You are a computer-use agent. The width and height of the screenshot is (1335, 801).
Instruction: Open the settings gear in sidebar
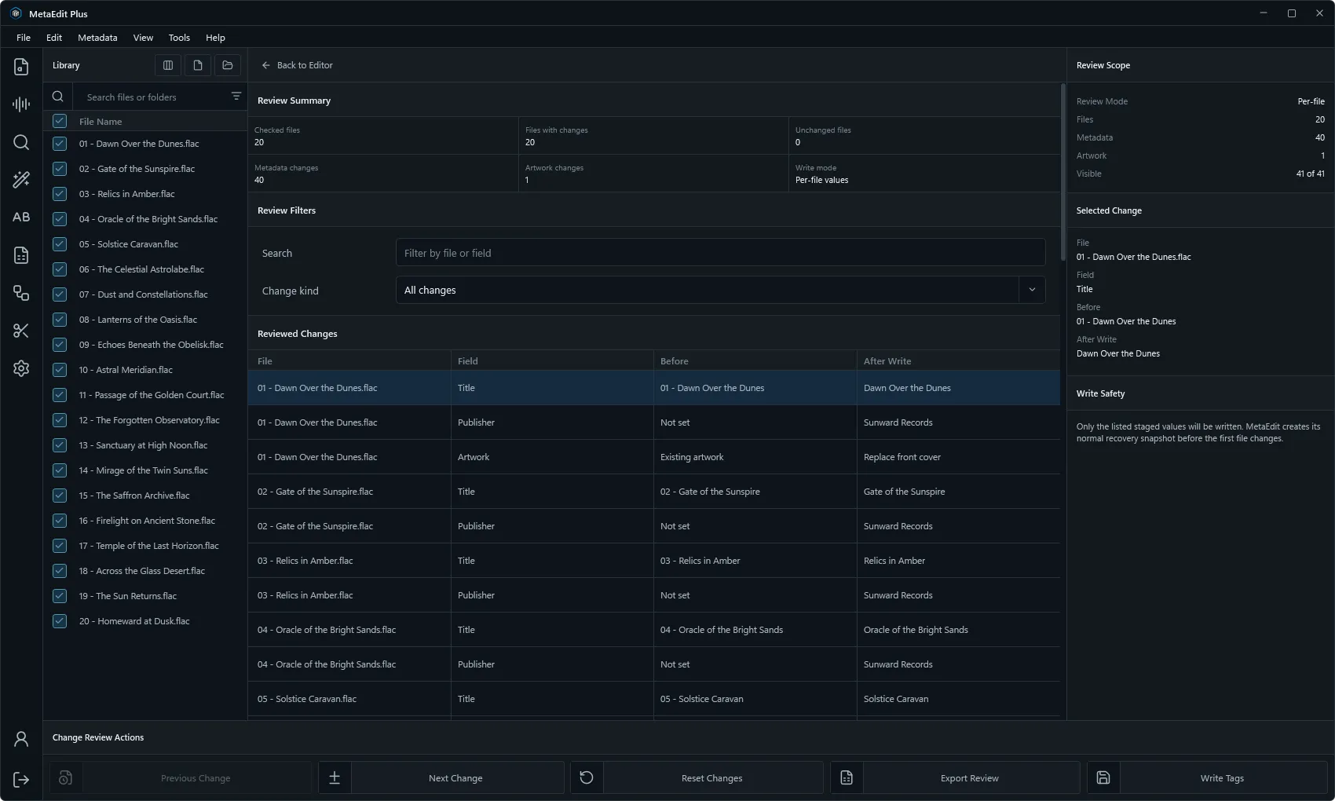point(21,368)
